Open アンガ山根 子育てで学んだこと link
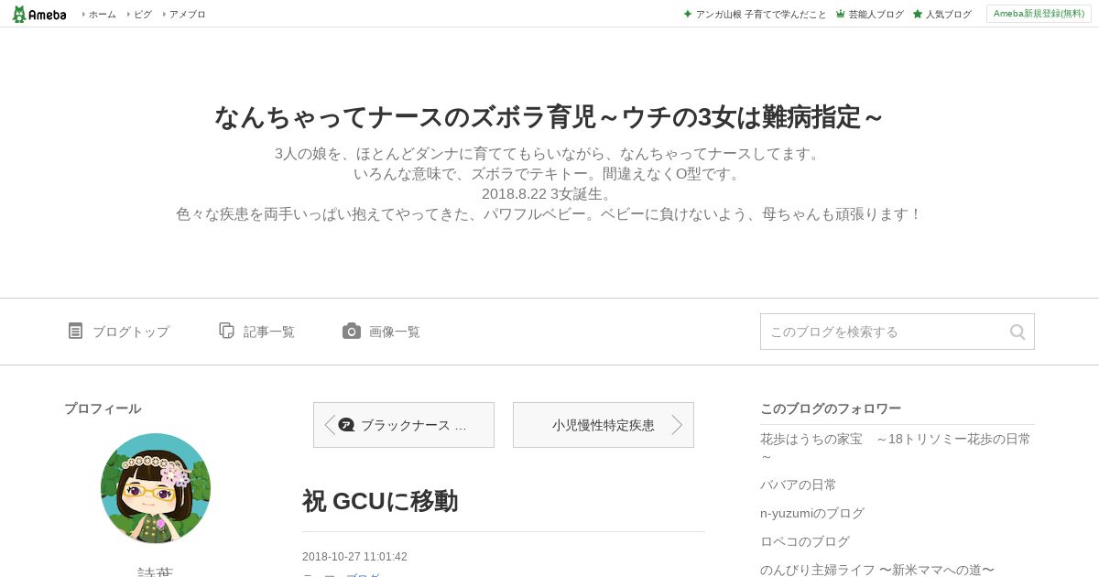Viewport: 1099px width, 577px height. coord(760,15)
